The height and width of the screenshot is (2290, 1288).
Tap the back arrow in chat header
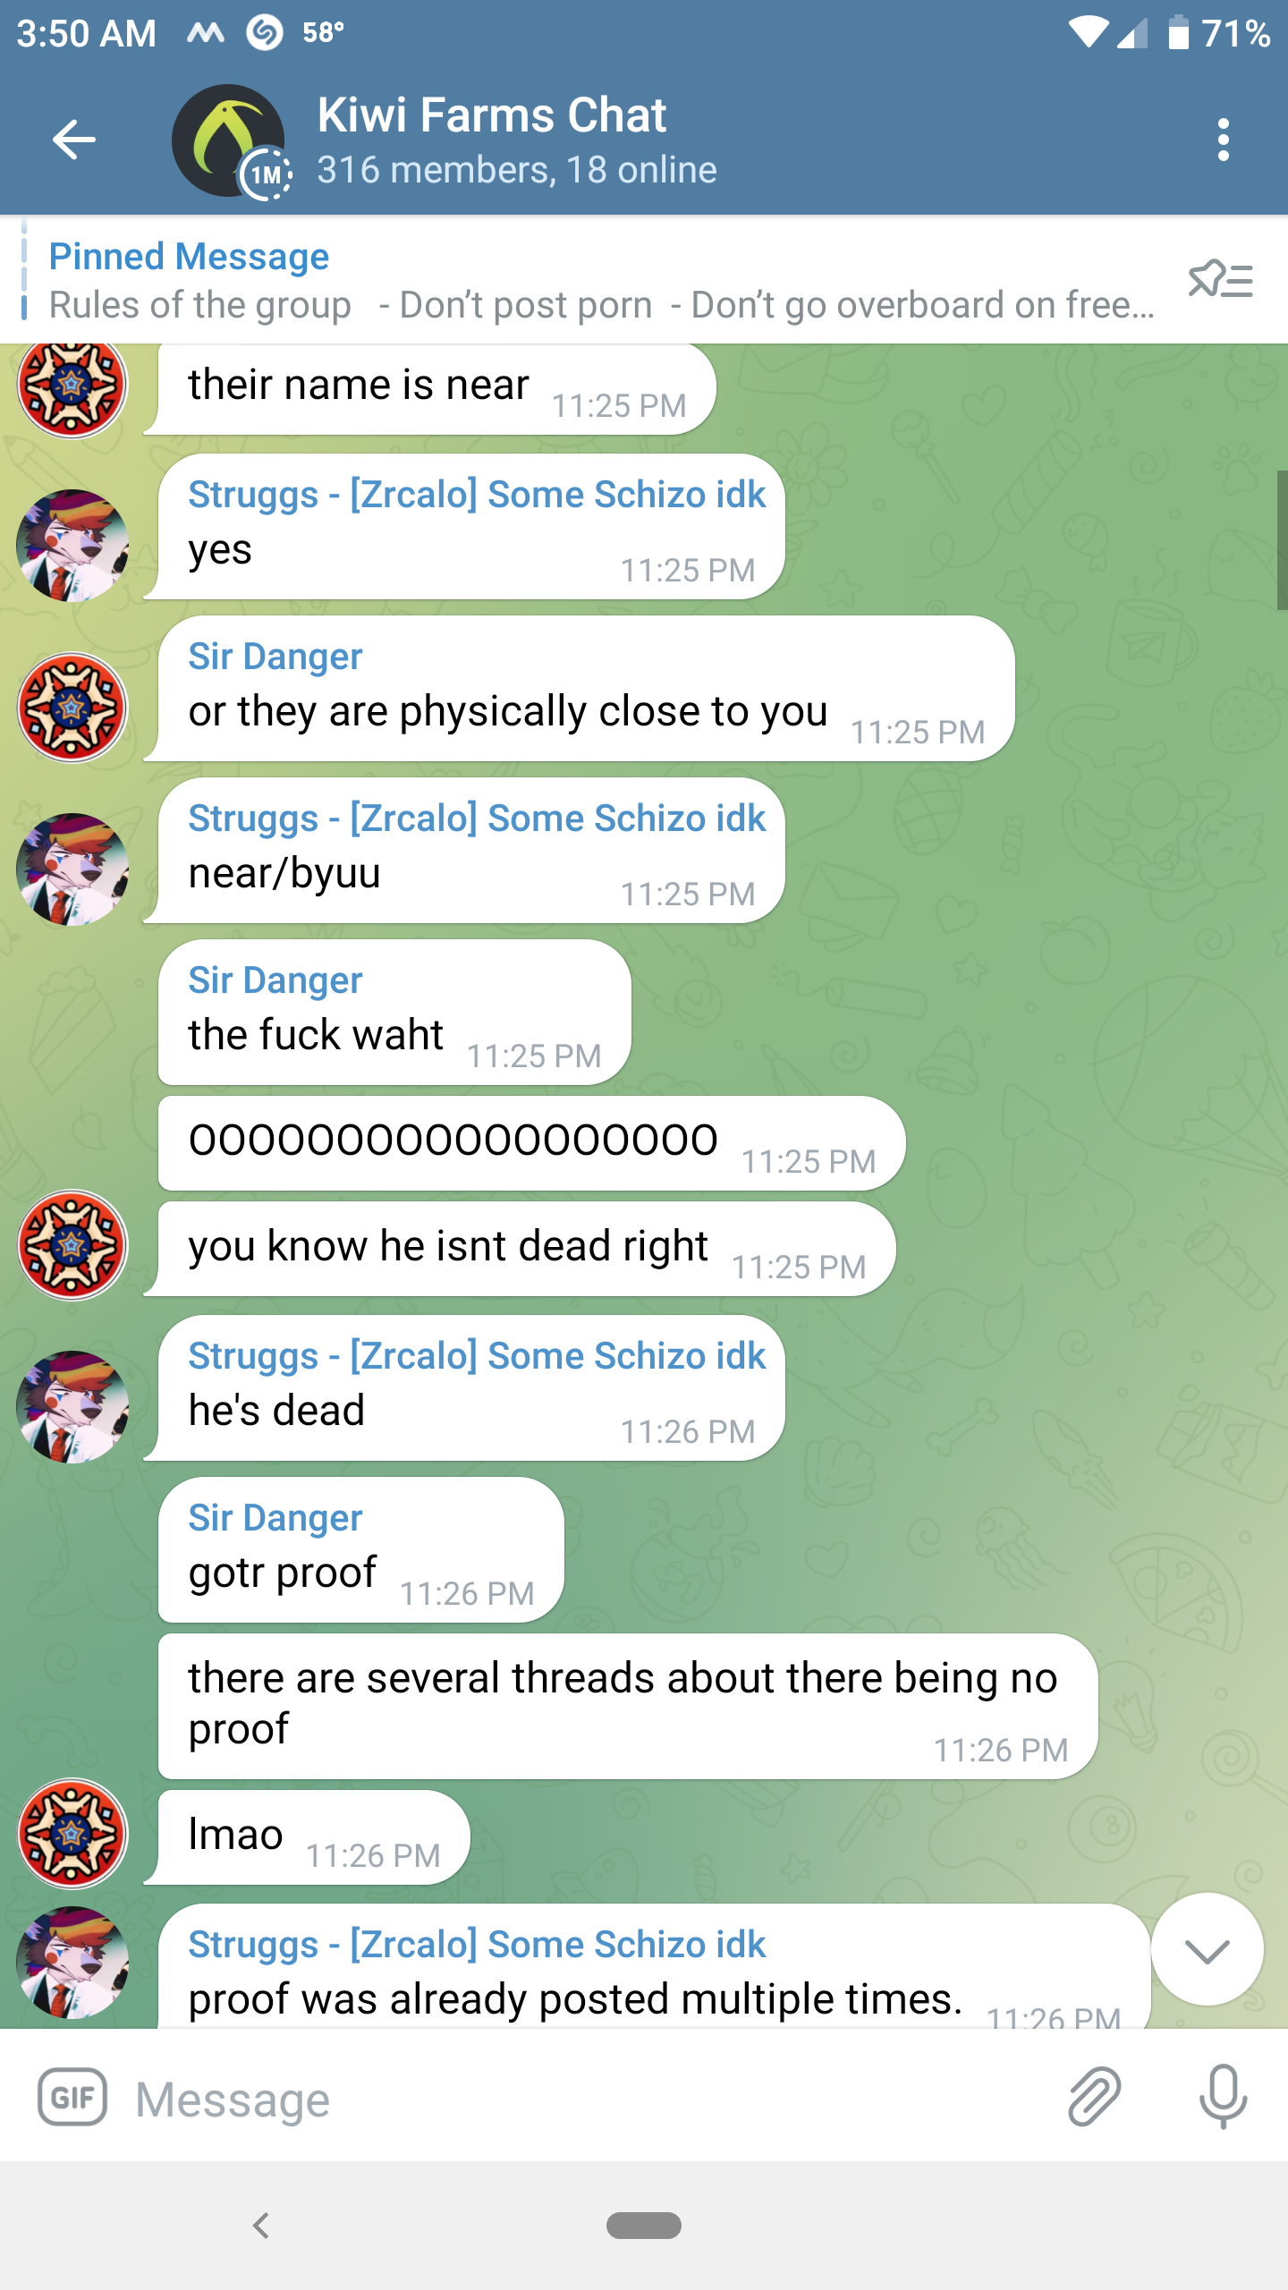click(x=74, y=140)
